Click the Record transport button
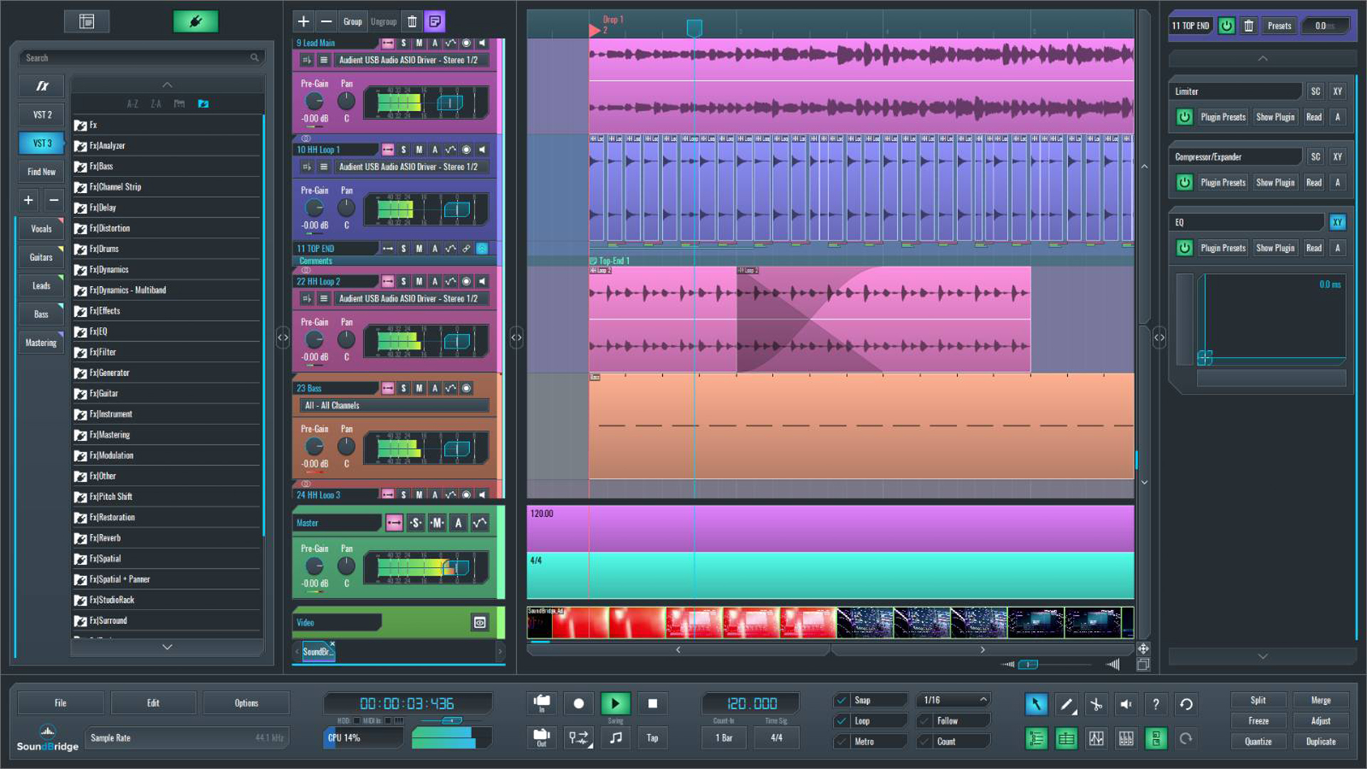Screen dimensions: 1367x769 [x=578, y=703]
